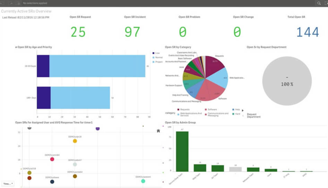The width and height of the screenshot is (328, 188).
Task: Click the Open SR by Category title
Action: pos(178,47)
